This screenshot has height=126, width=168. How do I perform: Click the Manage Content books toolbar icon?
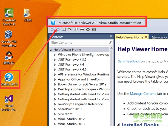(94, 30)
